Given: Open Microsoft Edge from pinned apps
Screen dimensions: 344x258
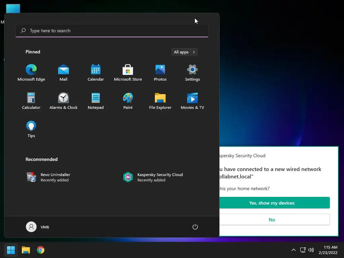Looking at the screenshot, I should [31, 73].
